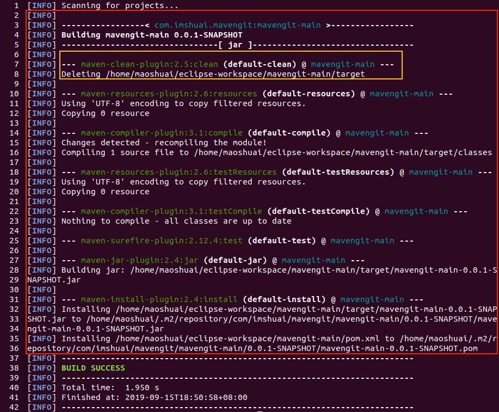Click 'Compiling 1 source file to' line
Image resolution: width=499 pixels, height=412 pixels.
pos(276,152)
